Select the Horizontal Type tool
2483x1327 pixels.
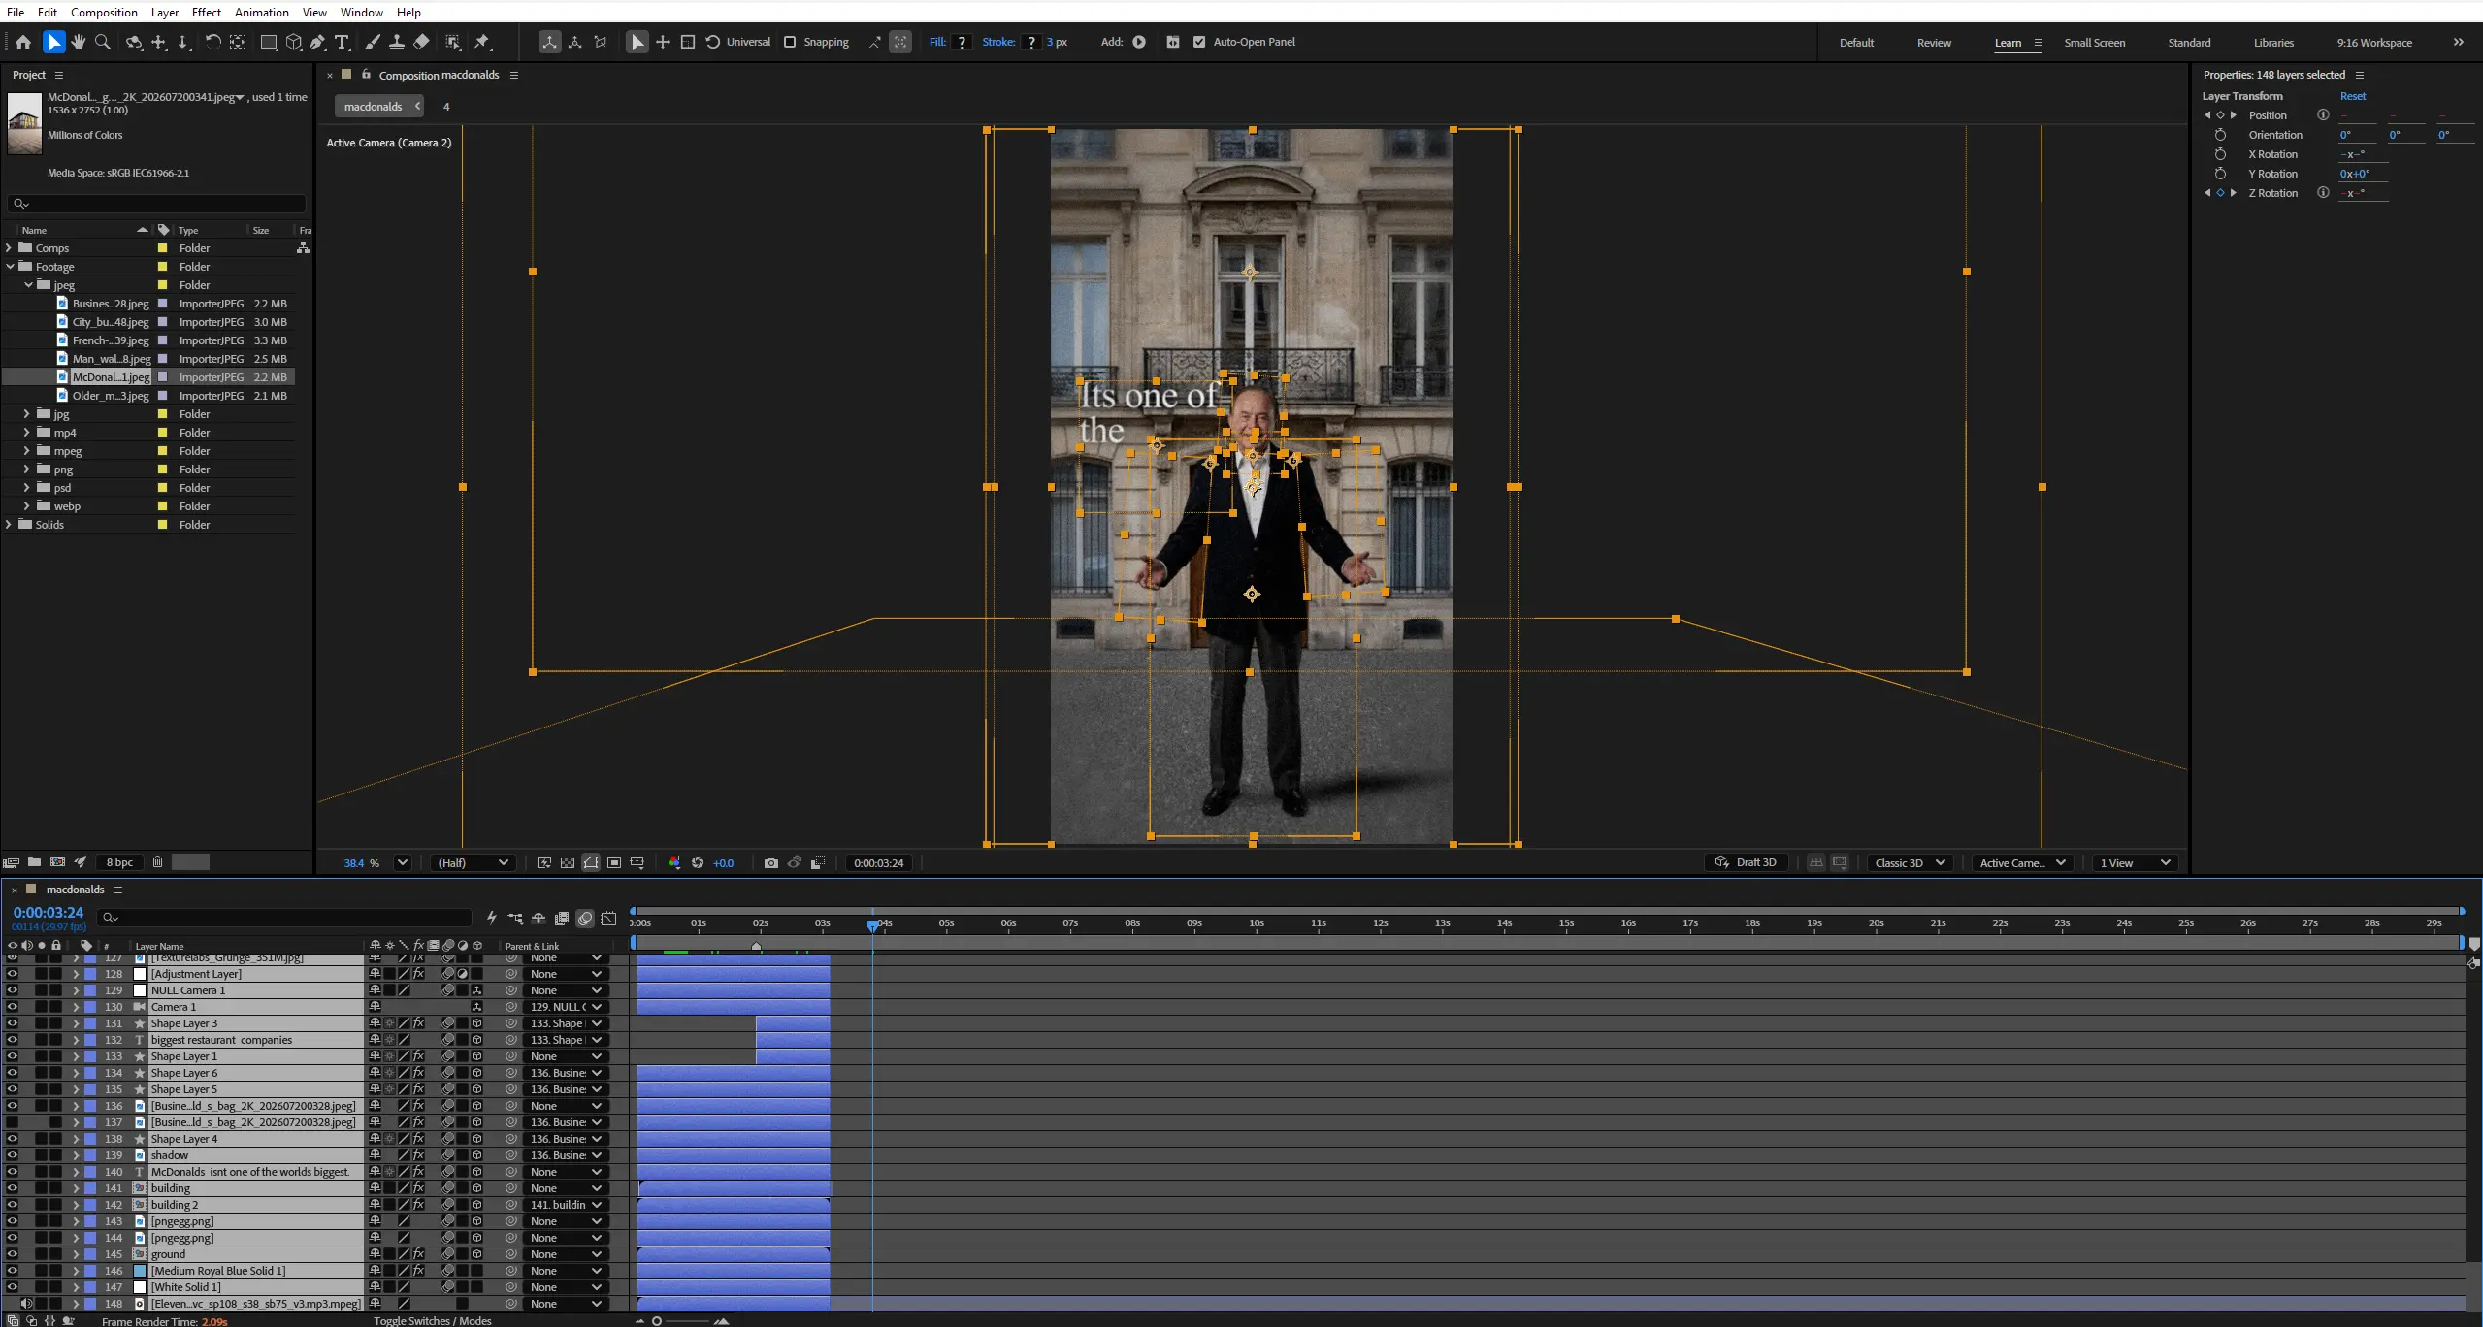click(342, 42)
